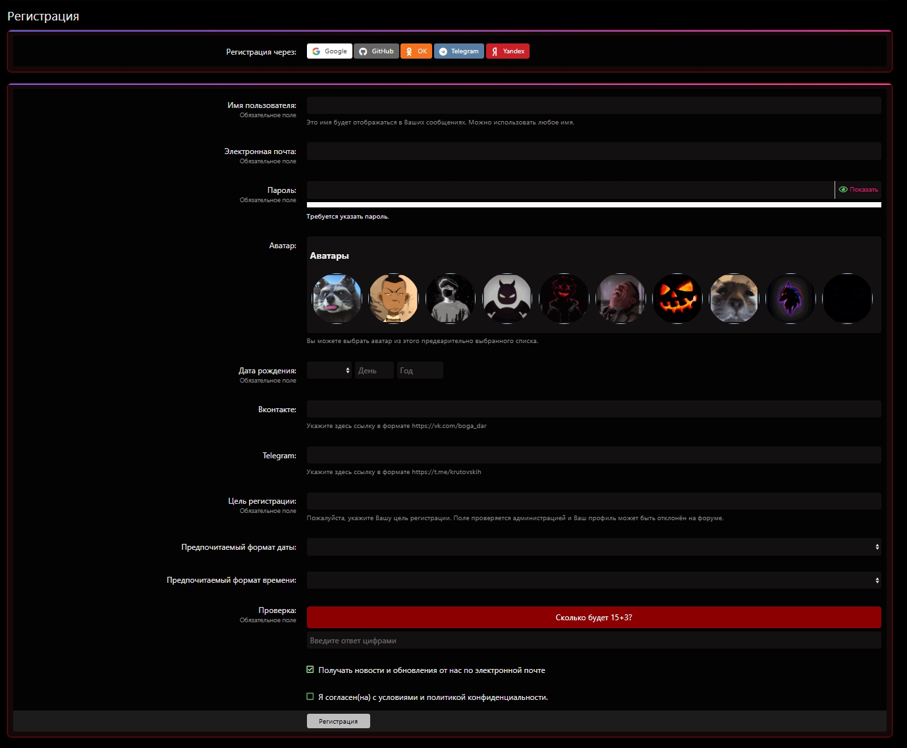Disable receiving news by email

[310, 669]
